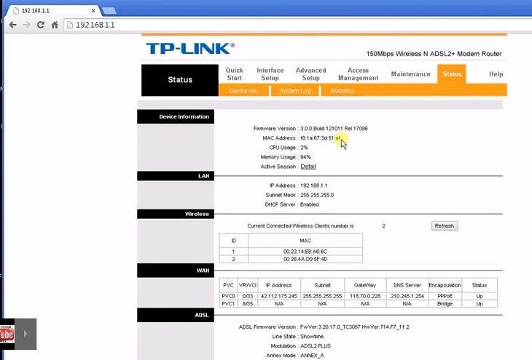Click WAN IP address 42.112.175.245
This screenshot has width=532, height=360.
[x=279, y=296]
